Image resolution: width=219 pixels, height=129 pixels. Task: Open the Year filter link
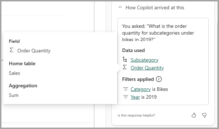tap(135, 97)
